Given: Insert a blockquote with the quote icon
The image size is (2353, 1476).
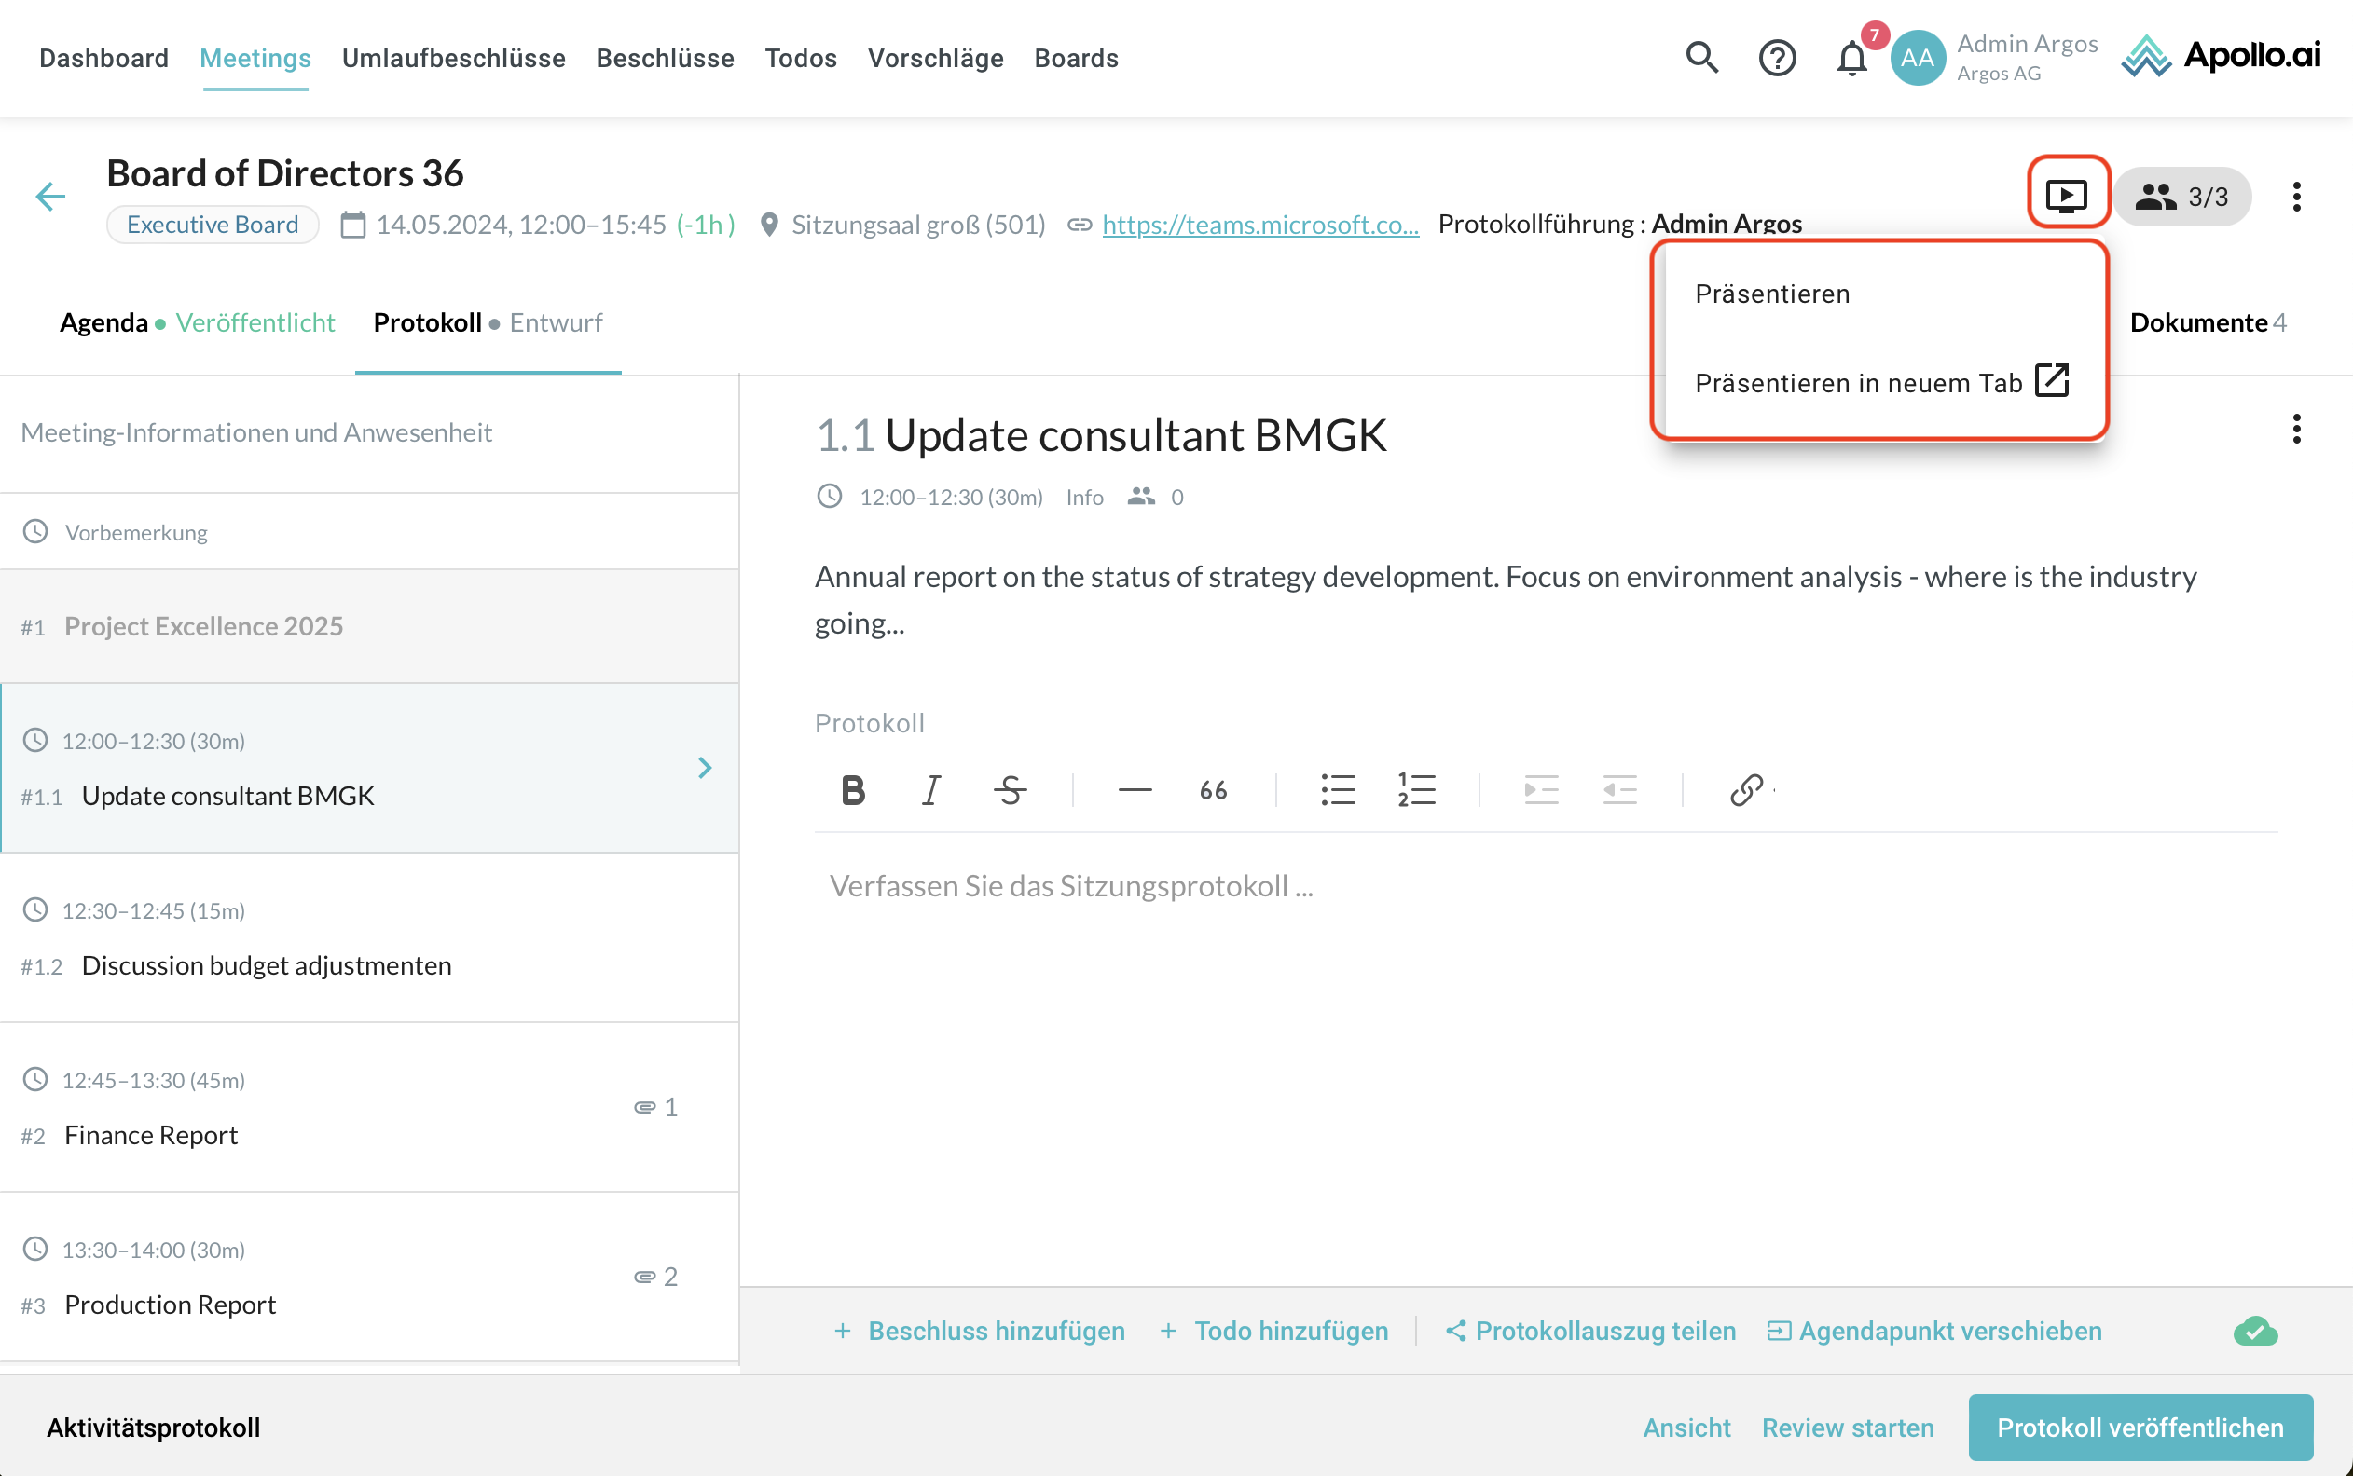Looking at the screenshot, I should pyautogui.click(x=1214, y=790).
